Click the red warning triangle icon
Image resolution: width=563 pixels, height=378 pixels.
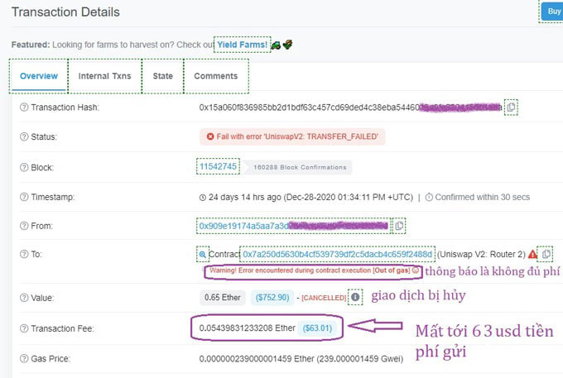coord(532,255)
